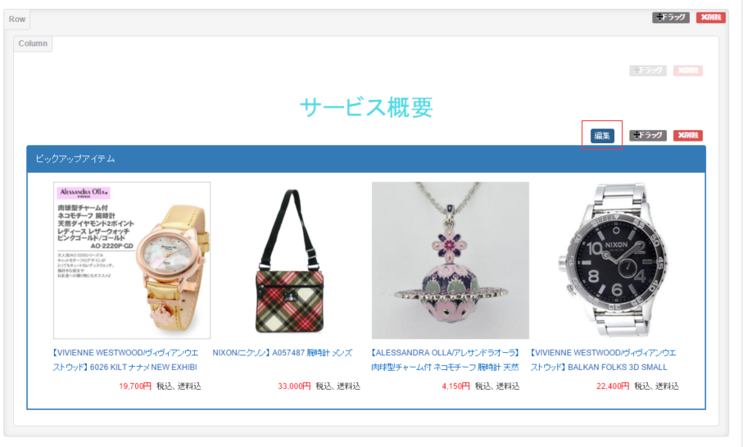Click the Row-level red 削除 delete button
This screenshot has width=743, height=447.
click(x=711, y=17)
